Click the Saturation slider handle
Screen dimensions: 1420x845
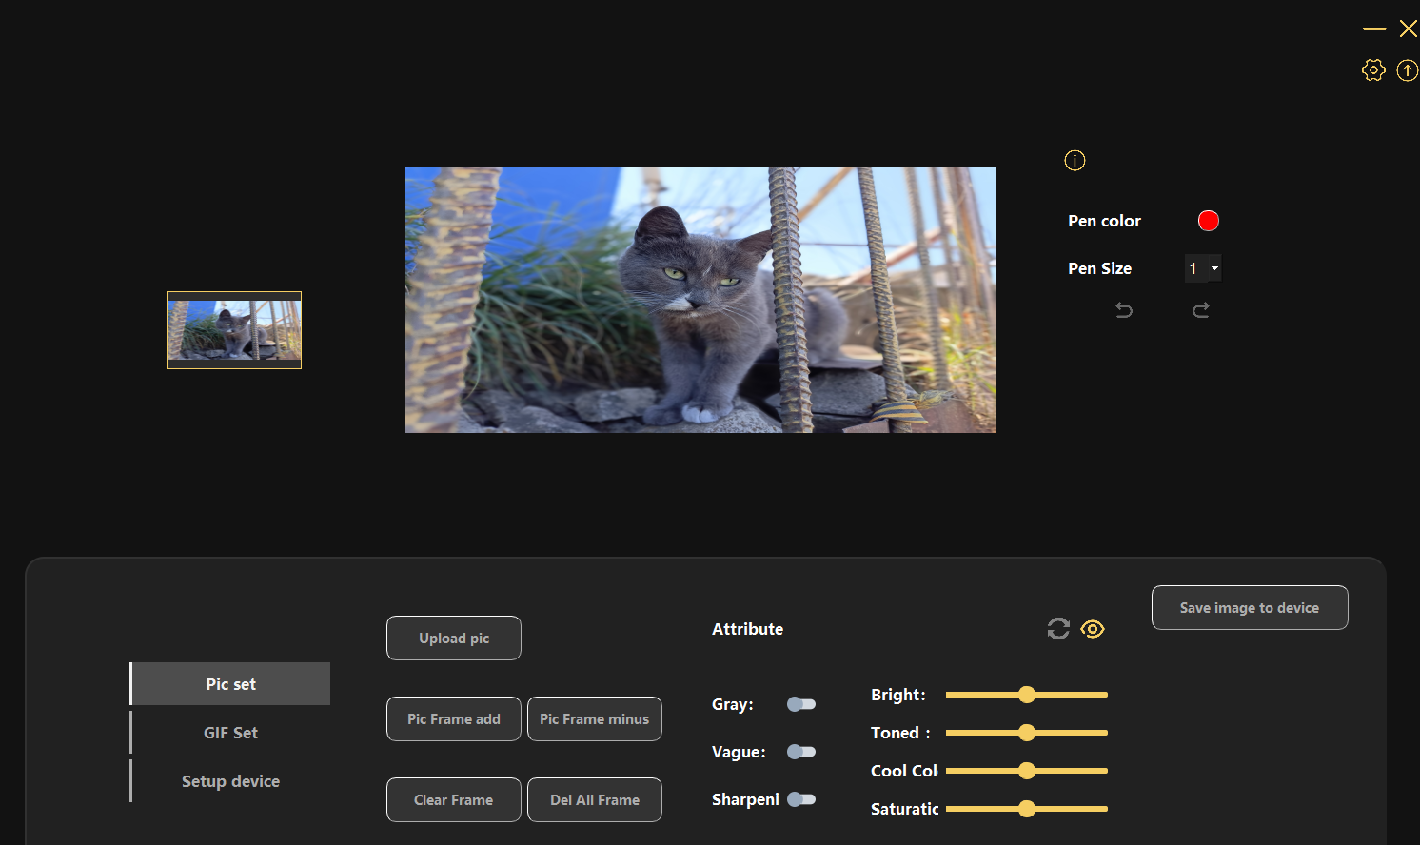[x=1026, y=809]
